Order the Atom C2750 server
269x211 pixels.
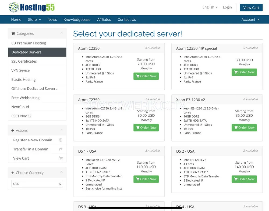pos(146,127)
